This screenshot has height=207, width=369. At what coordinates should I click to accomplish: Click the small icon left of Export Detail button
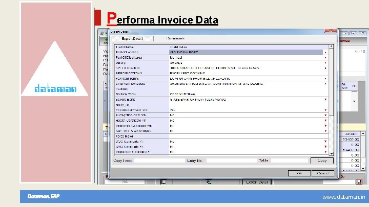[x=163, y=182]
